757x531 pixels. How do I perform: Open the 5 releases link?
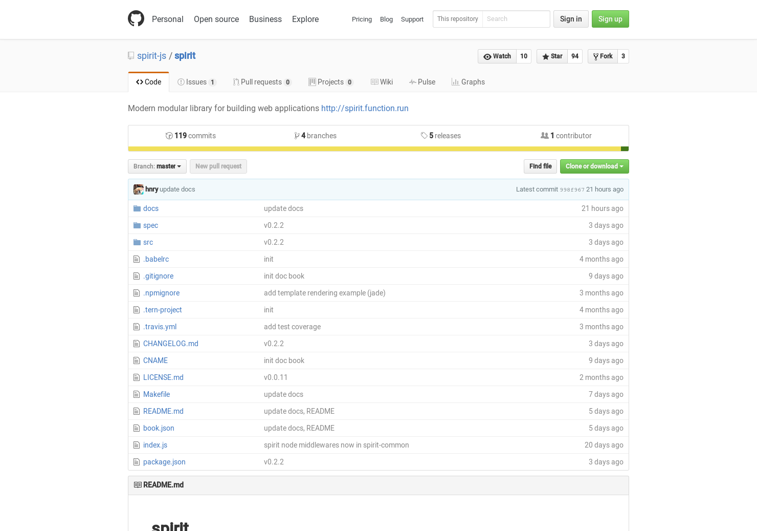[441, 136]
